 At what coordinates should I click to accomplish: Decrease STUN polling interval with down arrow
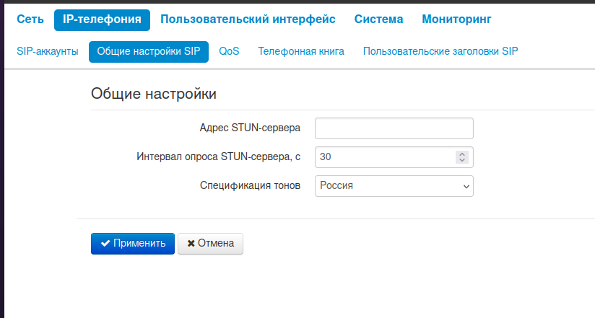pyautogui.click(x=462, y=160)
